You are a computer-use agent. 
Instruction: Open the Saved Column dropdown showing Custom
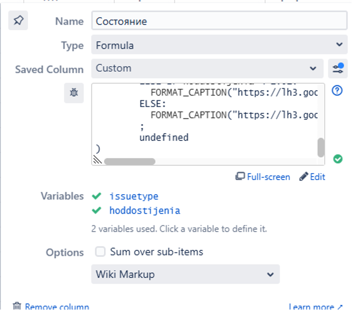(207, 68)
